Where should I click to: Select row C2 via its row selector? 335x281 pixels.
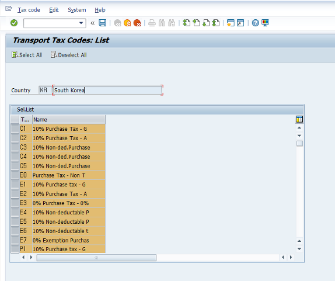pyautogui.click(x=15, y=138)
